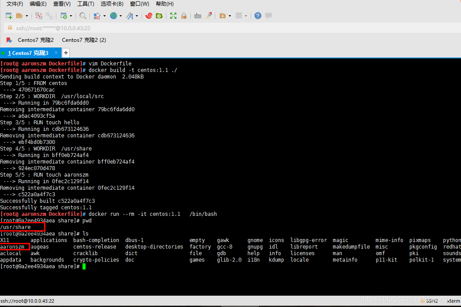Image resolution: width=461 pixels, height=307 pixels.
Task: Expand the color scheme dropdown arrow
Action: click(104, 16)
